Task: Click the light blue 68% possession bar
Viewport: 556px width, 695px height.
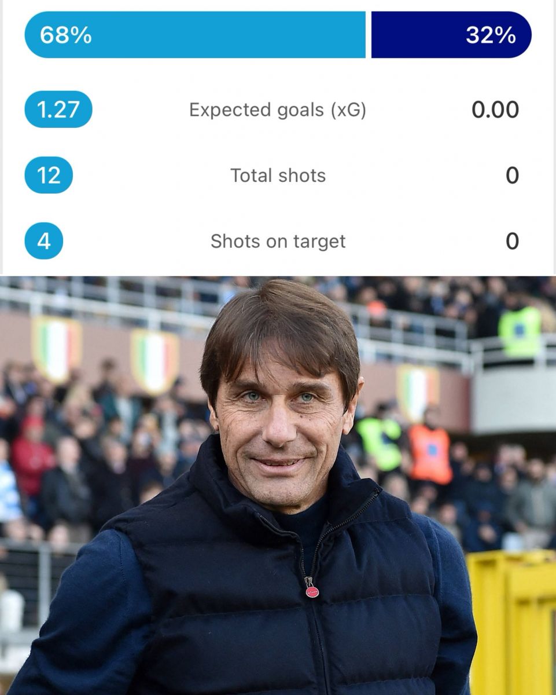Action: pos(194,35)
